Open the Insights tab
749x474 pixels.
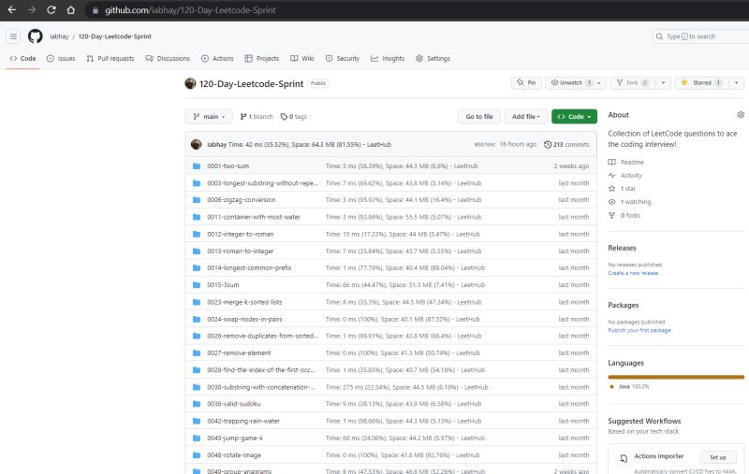point(388,58)
